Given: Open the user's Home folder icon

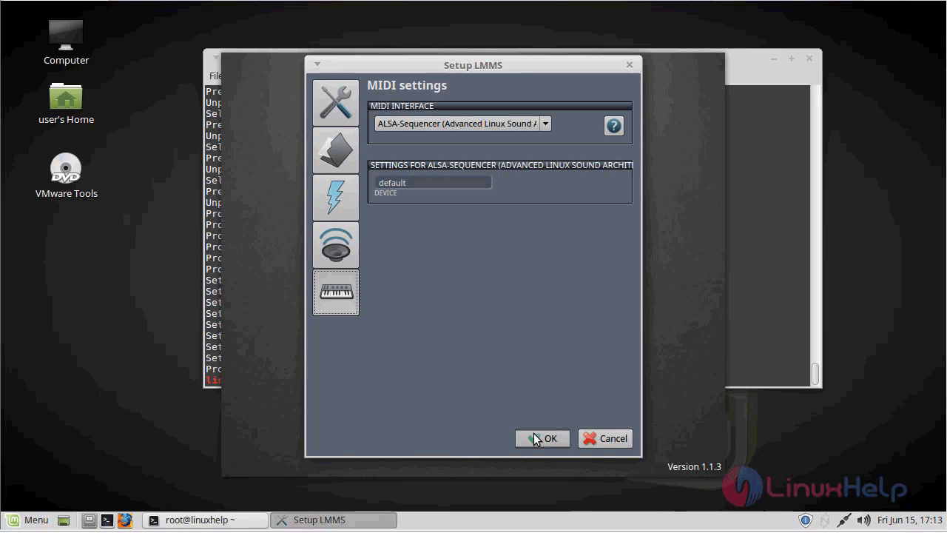Looking at the screenshot, I should 66,103.
